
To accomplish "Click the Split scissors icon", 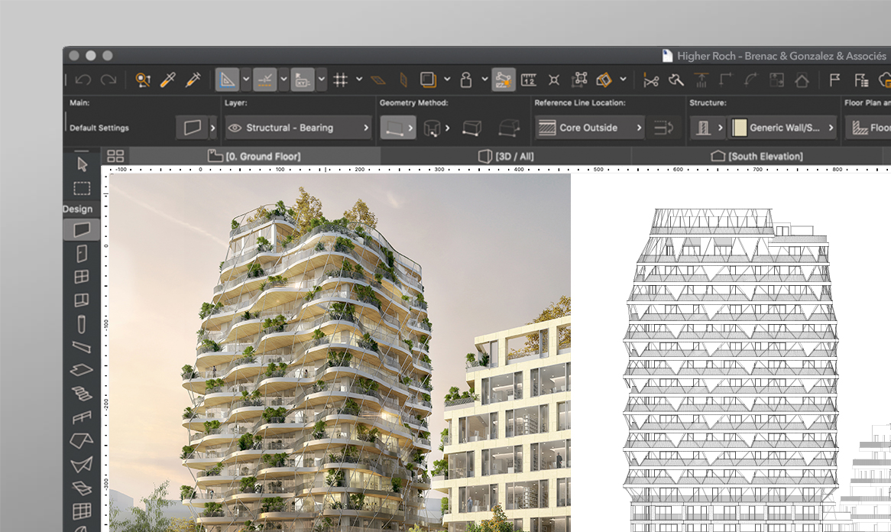I will point(650,80).
